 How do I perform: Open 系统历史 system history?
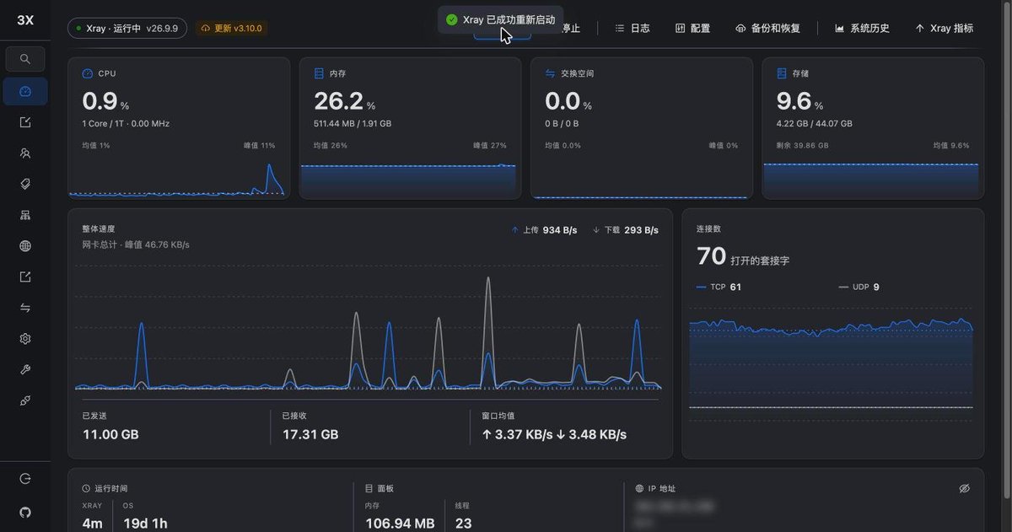pyautogui.click(x=862, y=29)
